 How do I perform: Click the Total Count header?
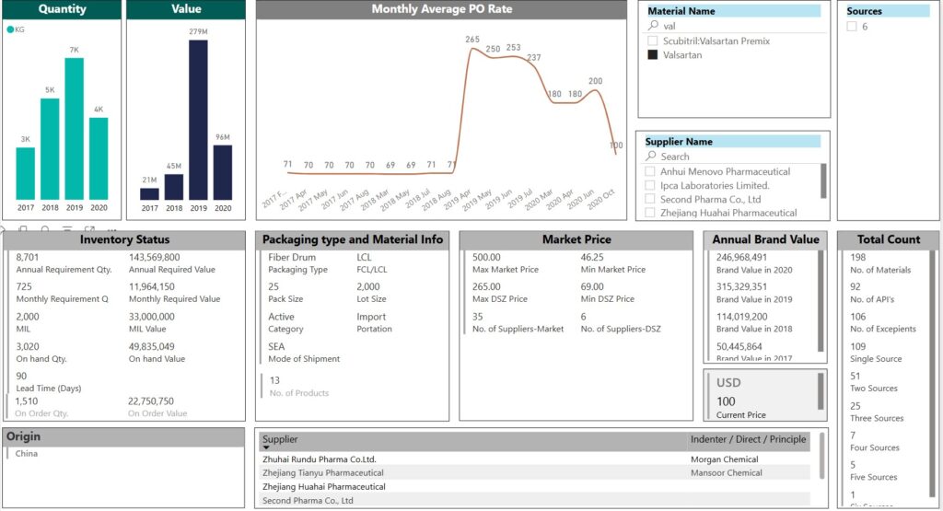tap(889, 239)
